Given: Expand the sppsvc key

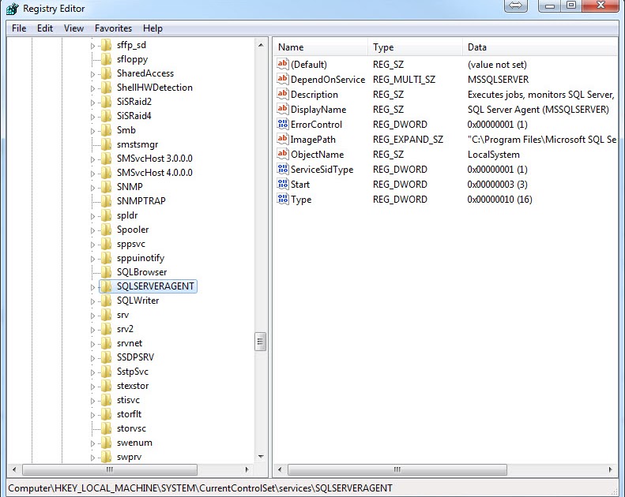Looking at the screenshot, I should click(x=92, y=245).
